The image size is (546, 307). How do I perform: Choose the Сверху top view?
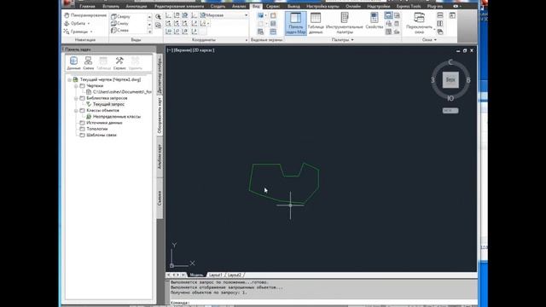[120, 16]
